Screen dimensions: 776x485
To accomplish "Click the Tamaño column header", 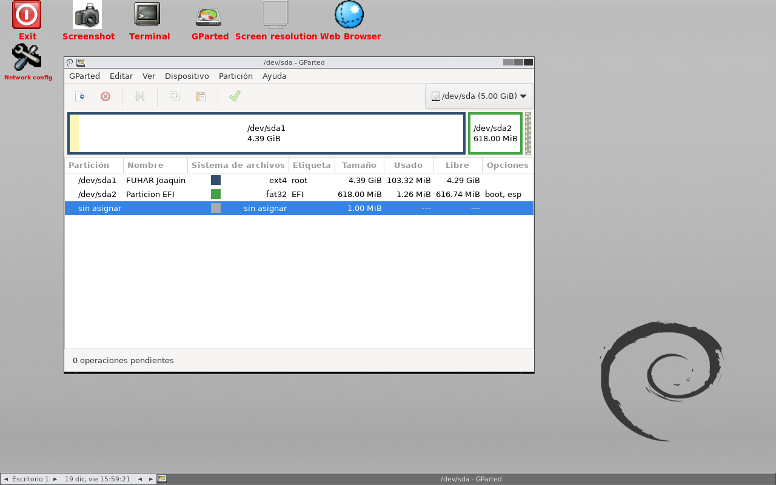I will click(359, 166).
